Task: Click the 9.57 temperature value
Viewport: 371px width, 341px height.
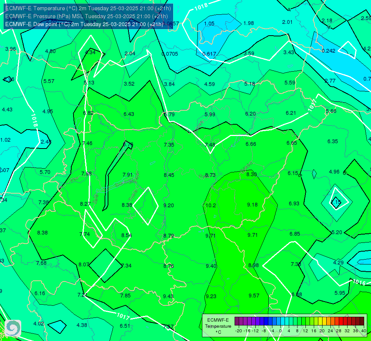Action: [x=254, y=296]
